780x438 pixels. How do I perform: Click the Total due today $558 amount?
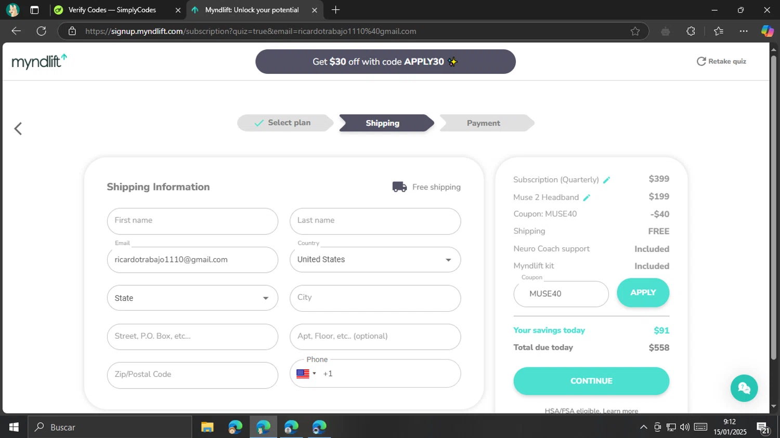[659, 348]
